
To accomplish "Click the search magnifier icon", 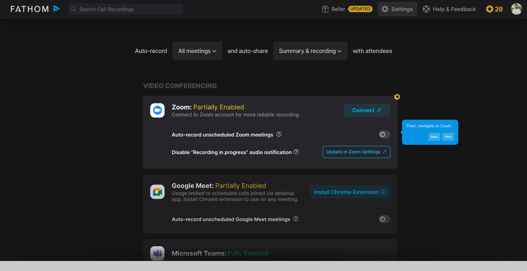I will (74, 9).
